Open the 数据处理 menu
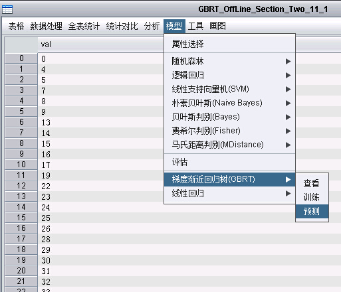The image size is (341, 292). coord(46,26)
